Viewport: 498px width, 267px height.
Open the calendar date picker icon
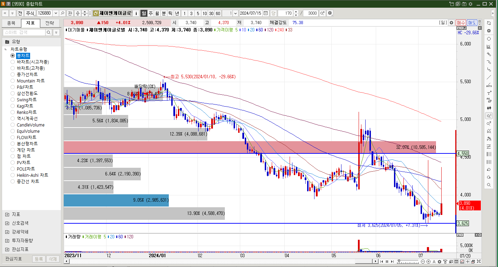pos(266,13)
